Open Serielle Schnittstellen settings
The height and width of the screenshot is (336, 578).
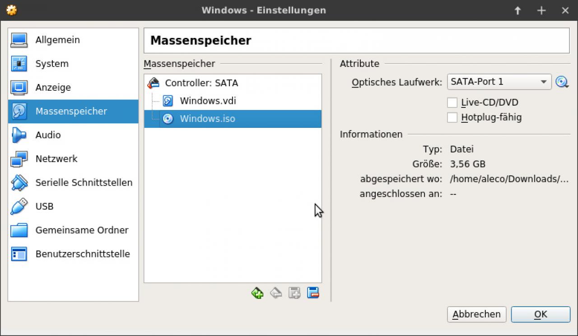click(x=73, y=182)
